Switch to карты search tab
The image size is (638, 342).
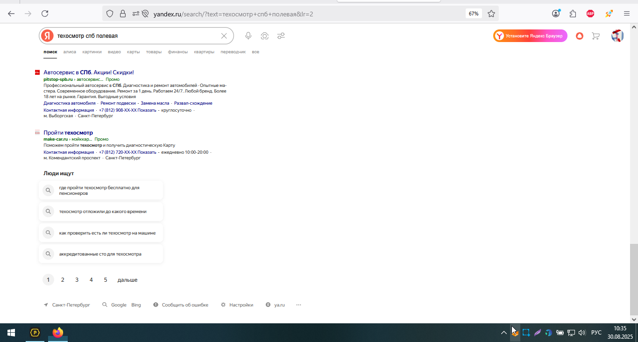point(133,52)
